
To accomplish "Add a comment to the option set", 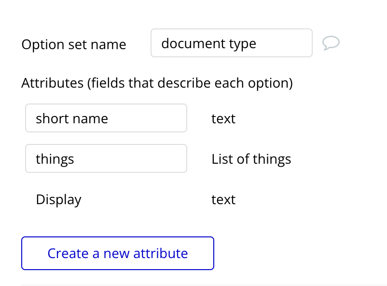I will [331, 43].
